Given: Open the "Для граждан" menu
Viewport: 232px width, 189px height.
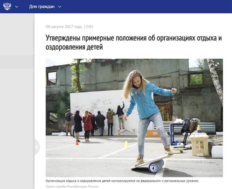Looking at the screenshot, I should tap(42, 7).
